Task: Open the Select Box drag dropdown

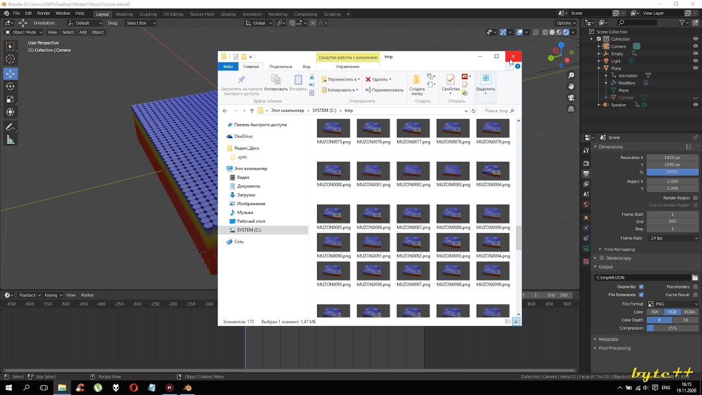Action: [x=139, y=23]
